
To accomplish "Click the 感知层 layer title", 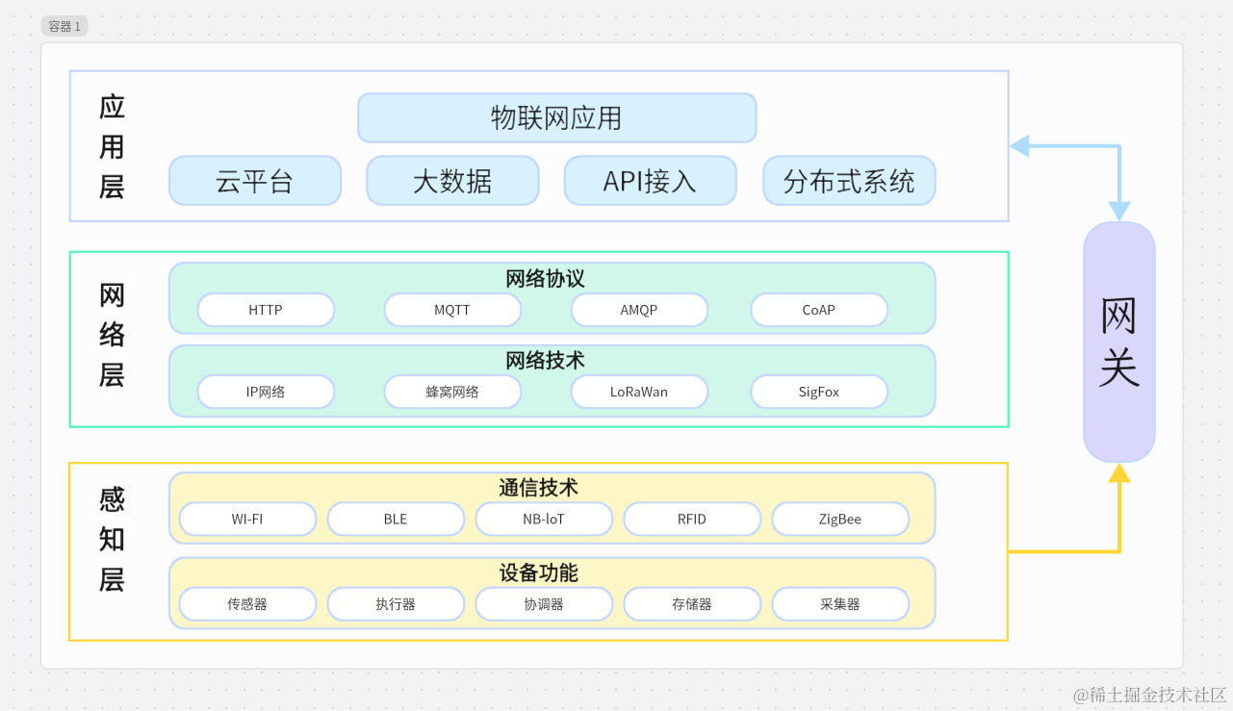I will [x=112, y=540].
